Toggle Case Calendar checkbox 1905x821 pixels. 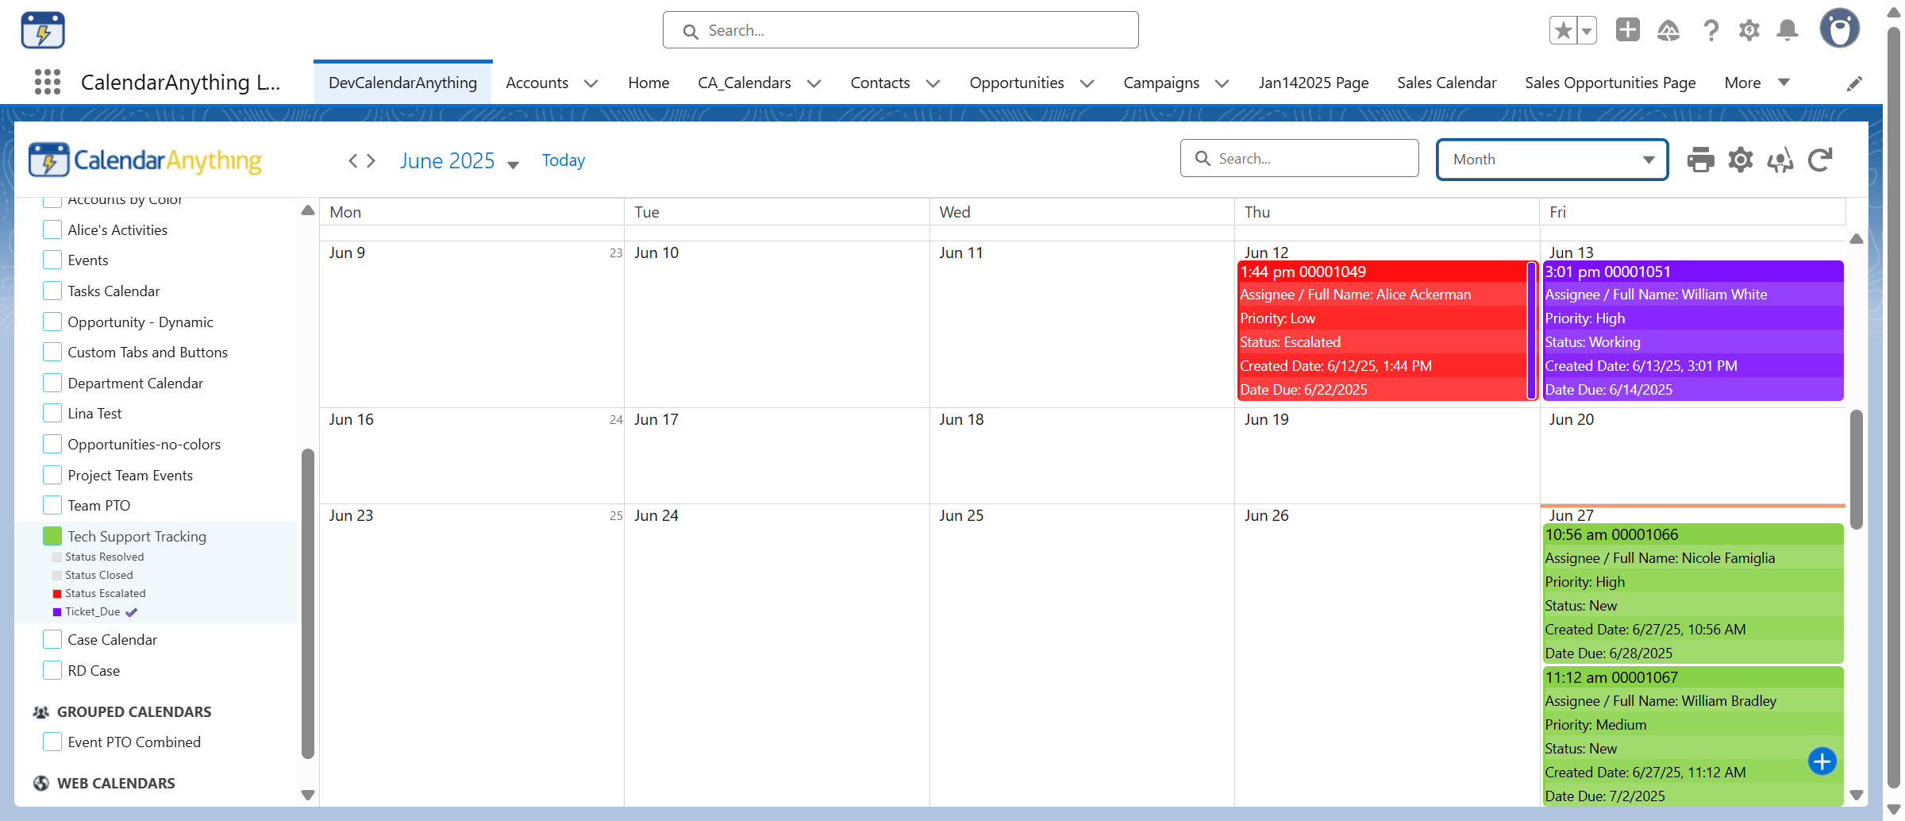pyautogui.click(x=52, y=640)
